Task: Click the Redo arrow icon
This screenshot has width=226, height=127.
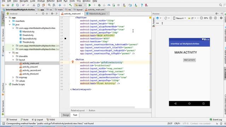Action: point(28,5)
